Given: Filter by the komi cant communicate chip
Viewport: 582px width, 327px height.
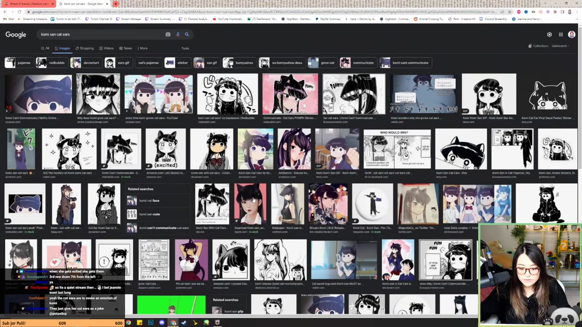Looking at the screenshot, I should (x=406, y=63).
